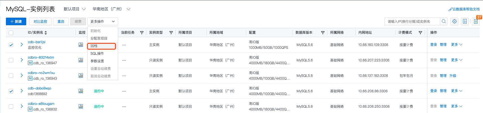
Task: Open the 实例类型 column filter icon
Action: (x=171, y=33)
